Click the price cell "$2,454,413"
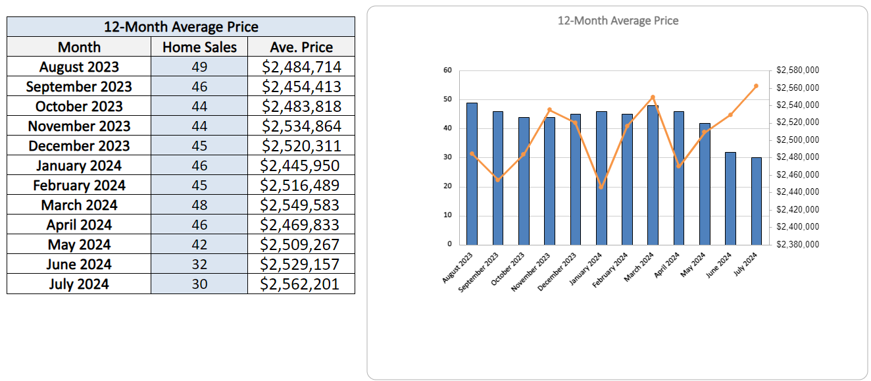The image size is (871, 381). point(301,86)
